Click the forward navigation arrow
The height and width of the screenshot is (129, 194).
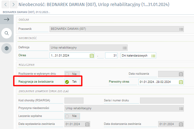[x=13, y=5]
